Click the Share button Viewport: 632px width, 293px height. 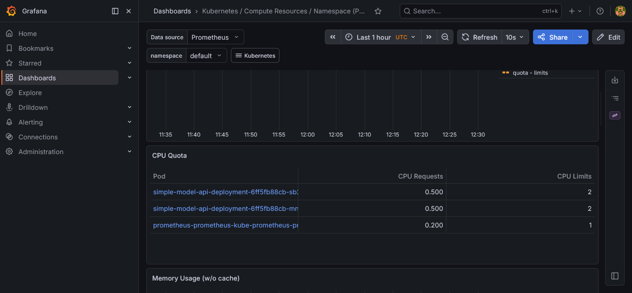[552, 37]
